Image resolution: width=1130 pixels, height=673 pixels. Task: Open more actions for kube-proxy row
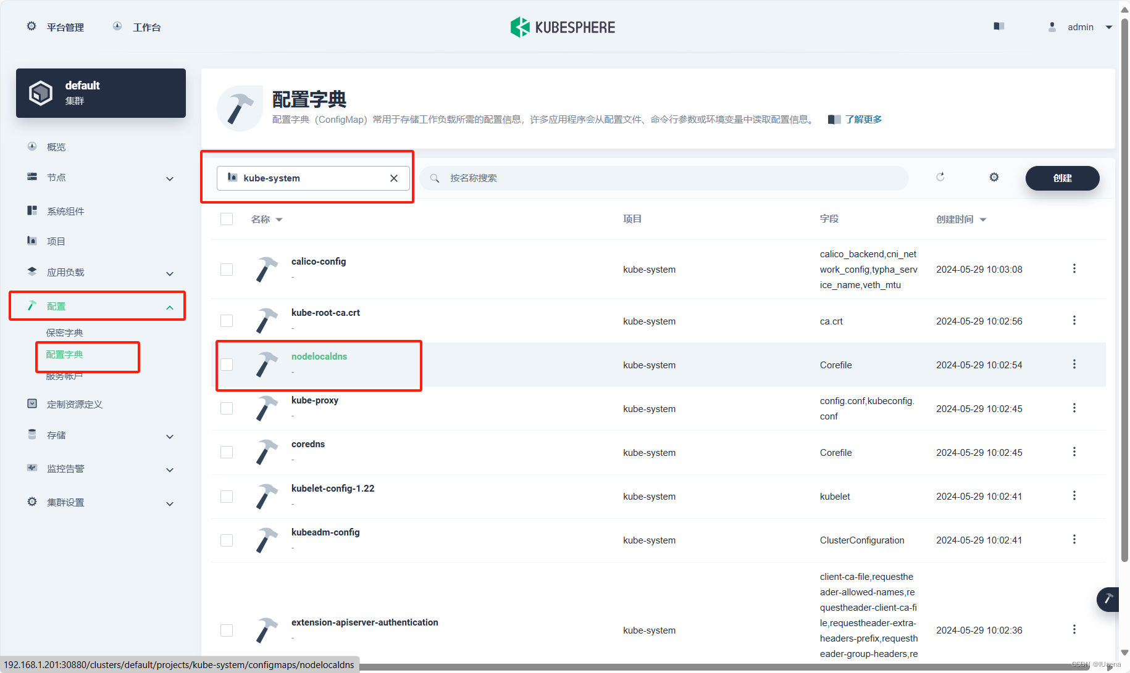pos(1074,408)
